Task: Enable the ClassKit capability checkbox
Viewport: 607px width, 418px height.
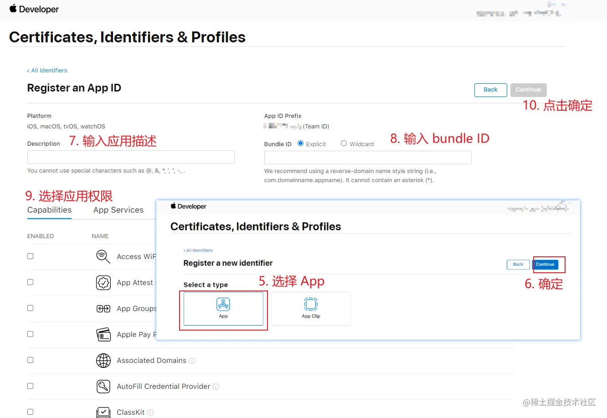Action: 31,412
